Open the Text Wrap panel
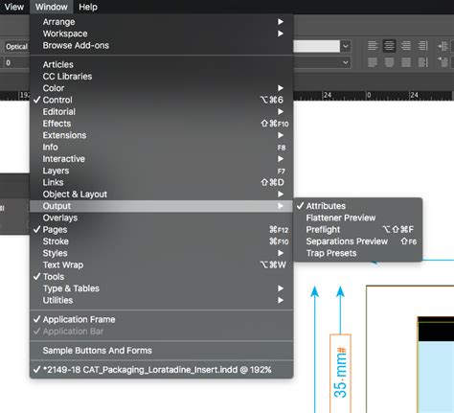The height and width of the screenshot is (413, 454). pyautogui.click(x=162, y=264)
